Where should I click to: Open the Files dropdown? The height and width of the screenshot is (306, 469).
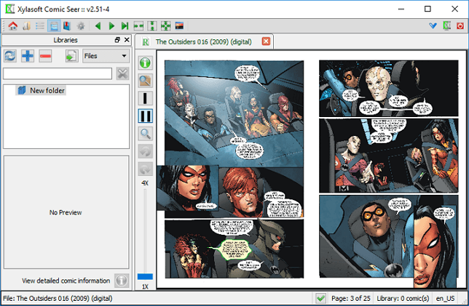pyautogui.click(x=106, y=56)
